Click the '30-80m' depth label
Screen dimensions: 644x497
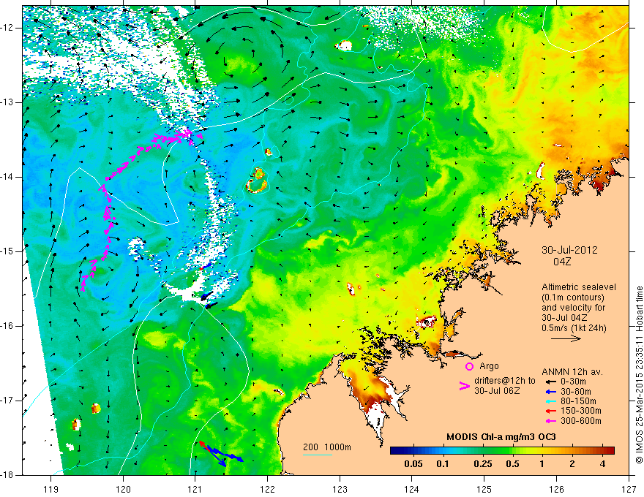pyautogui.click(x=575, y=392)
